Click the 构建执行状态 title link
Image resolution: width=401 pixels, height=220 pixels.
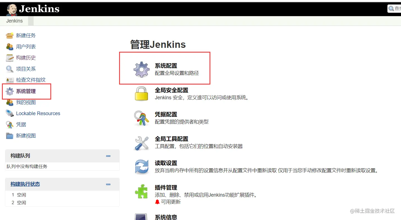click(25, 184)
